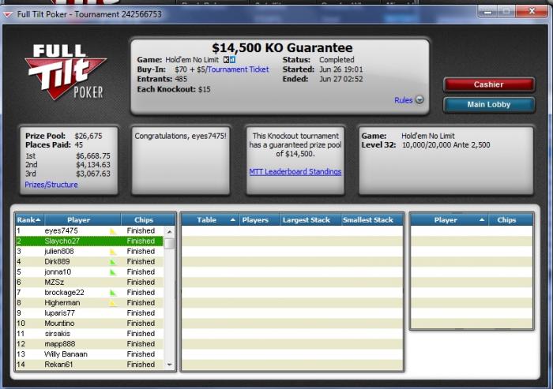Click the green flag icon next to Dirk889

click(113, 262)
